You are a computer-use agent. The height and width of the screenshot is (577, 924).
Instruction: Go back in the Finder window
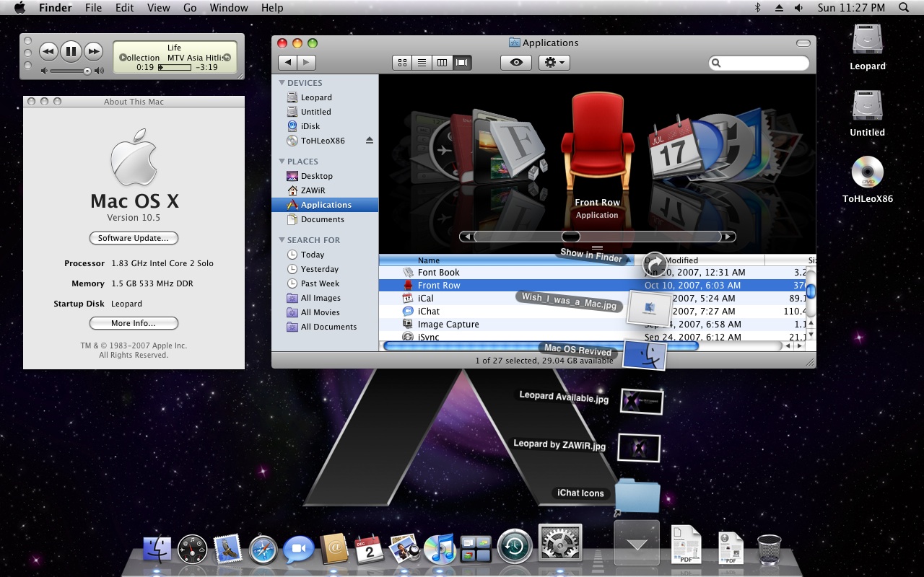[288, 63]
